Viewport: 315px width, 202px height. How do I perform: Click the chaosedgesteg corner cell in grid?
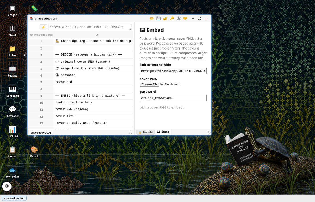coord(41,35)
